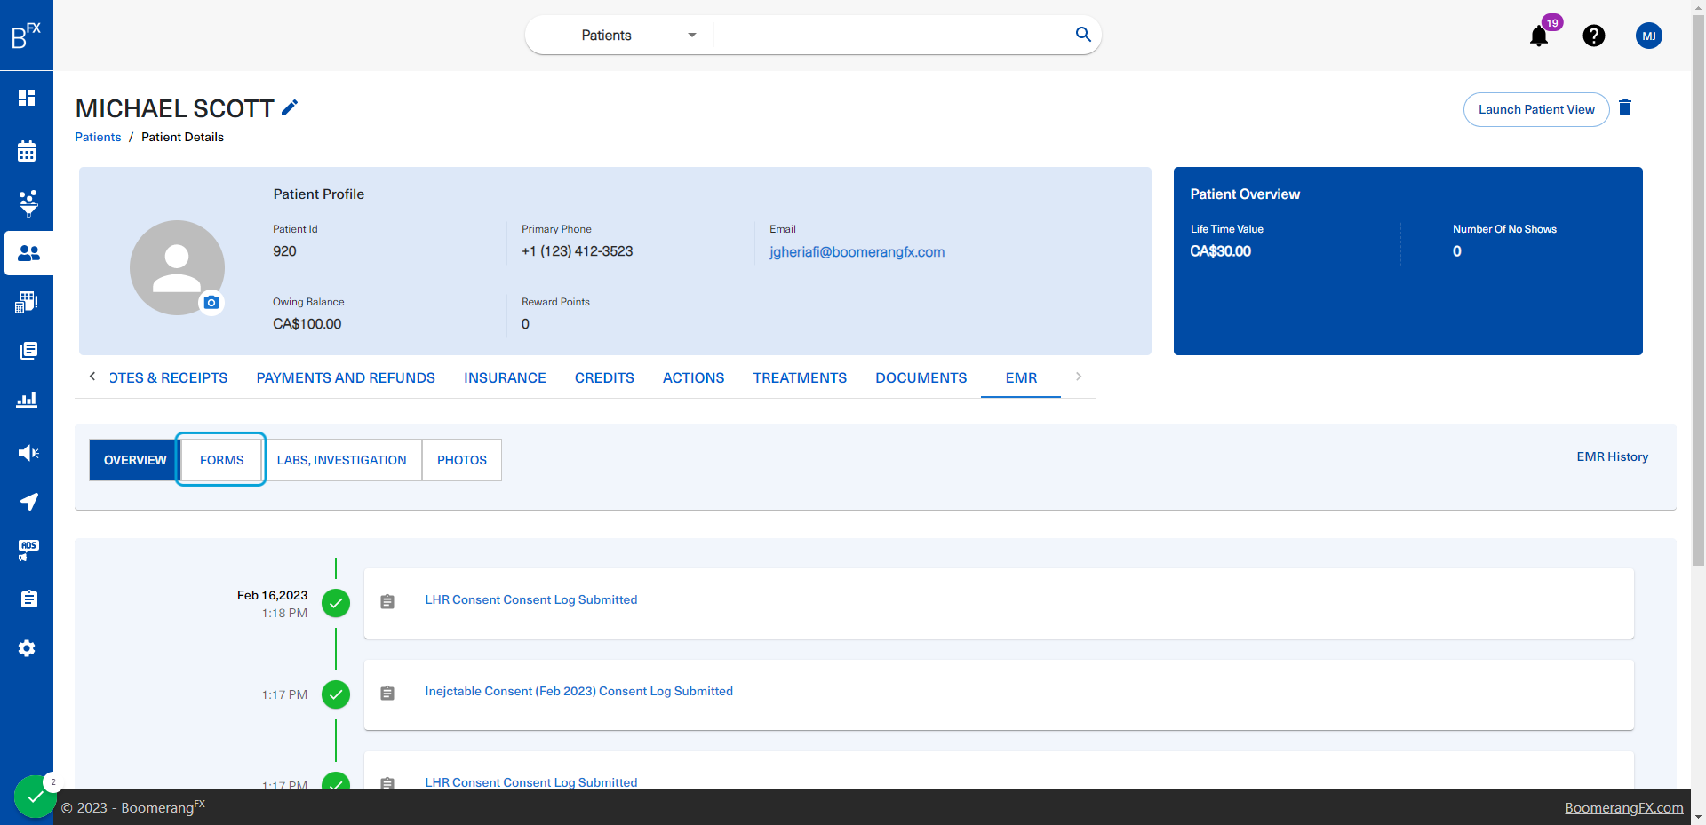Screen dimensions: 1706x825
Task: Open the Actions tab
Action: 693,377
